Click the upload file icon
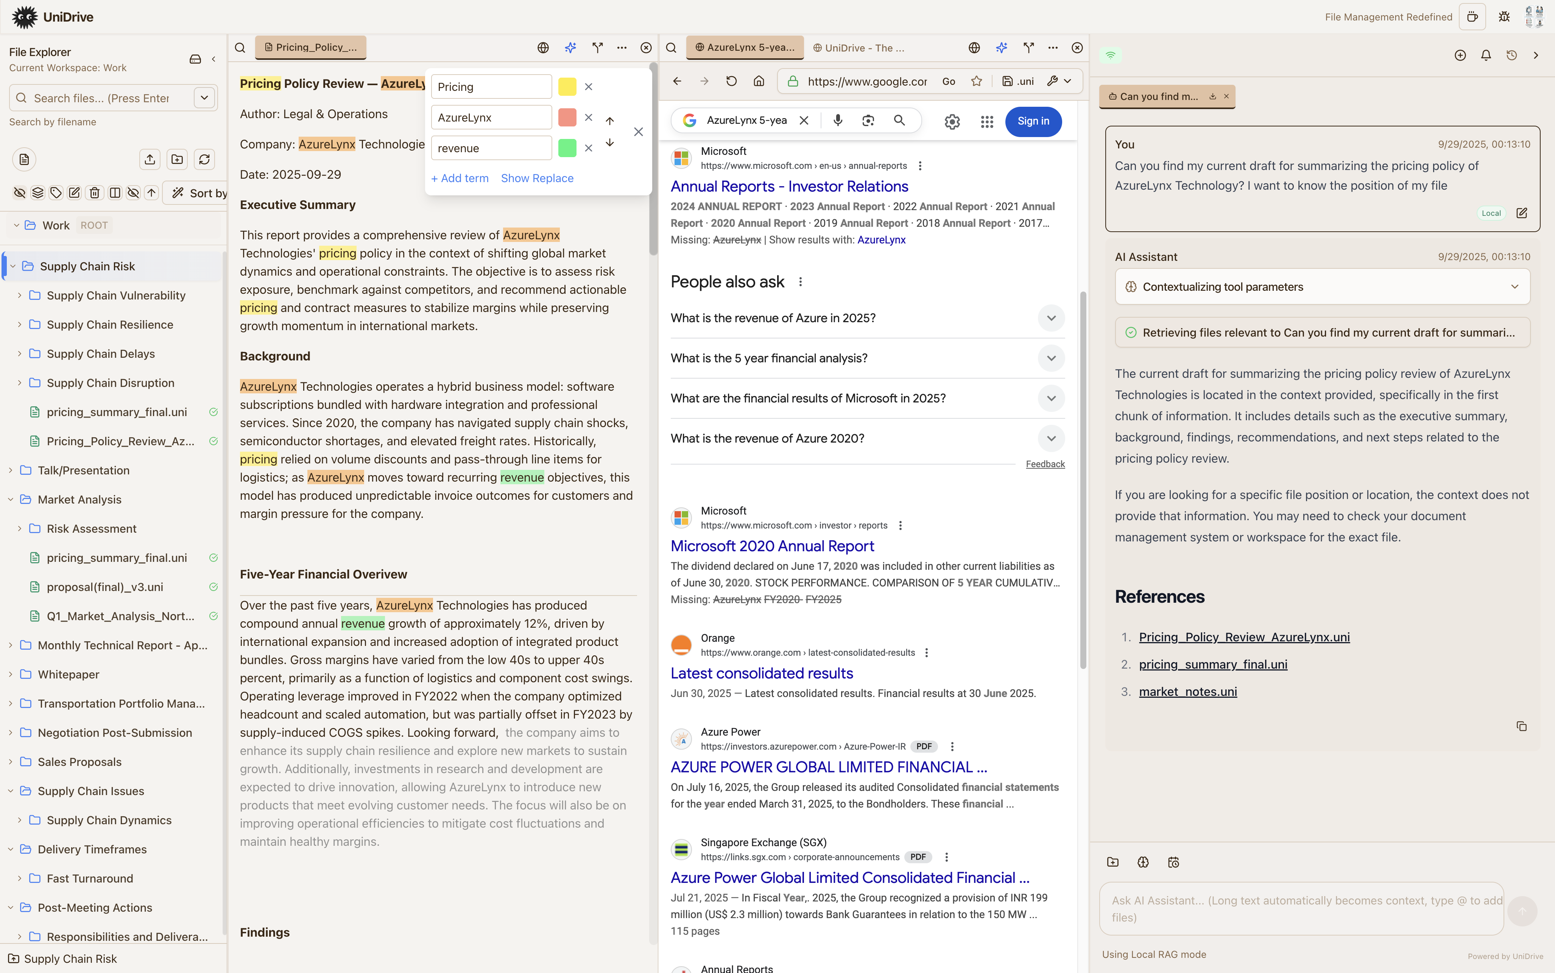 pos(150,160)
